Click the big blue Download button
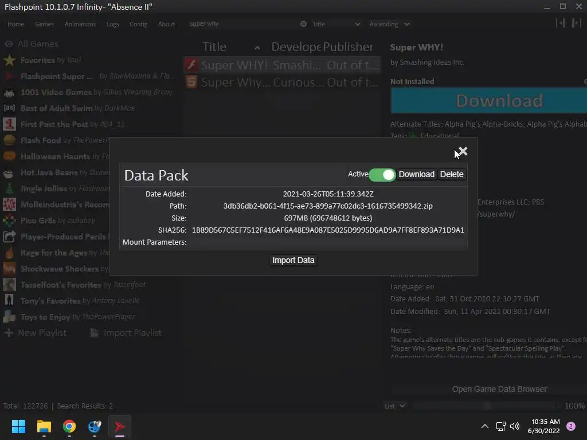 489,101
